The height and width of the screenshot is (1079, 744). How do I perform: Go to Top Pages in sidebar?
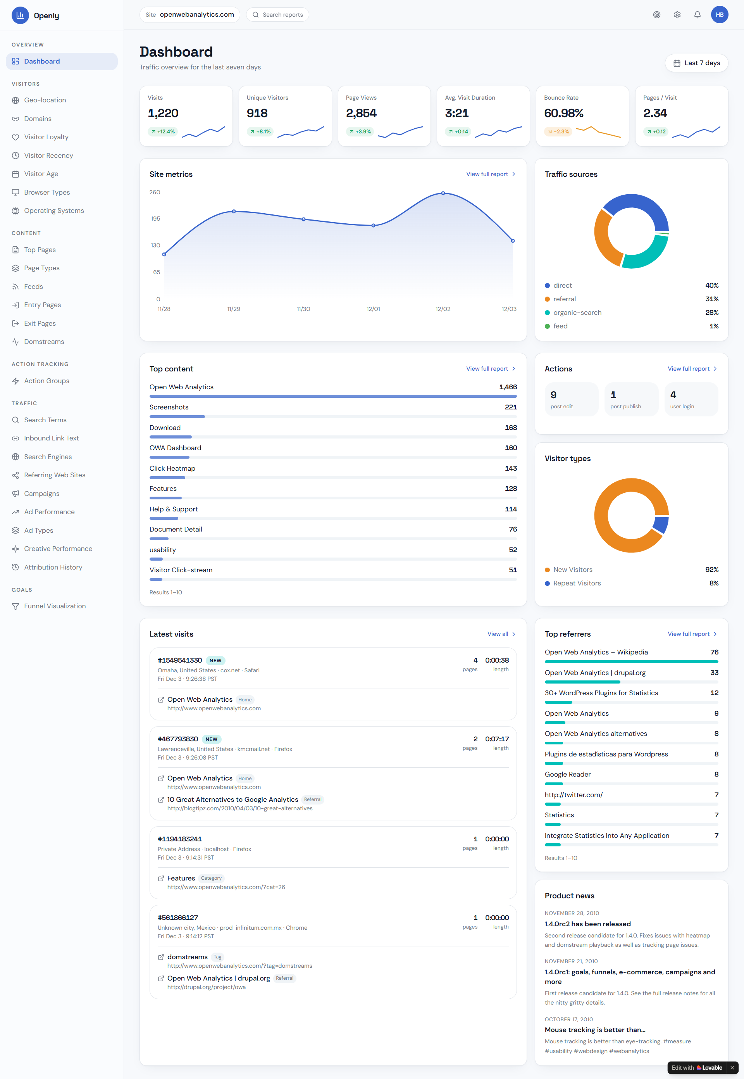(x=62, y=250)
